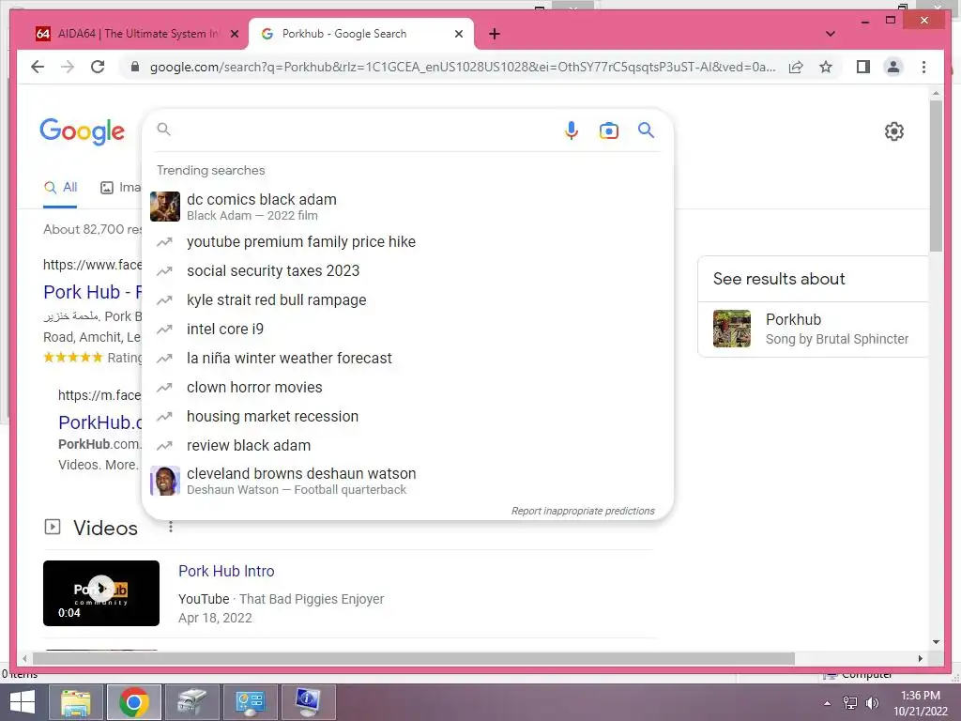Screen dimensions: 961x721
Task: Click Deshaun Watson photo thumbnail
Action: tap(165, 481)
